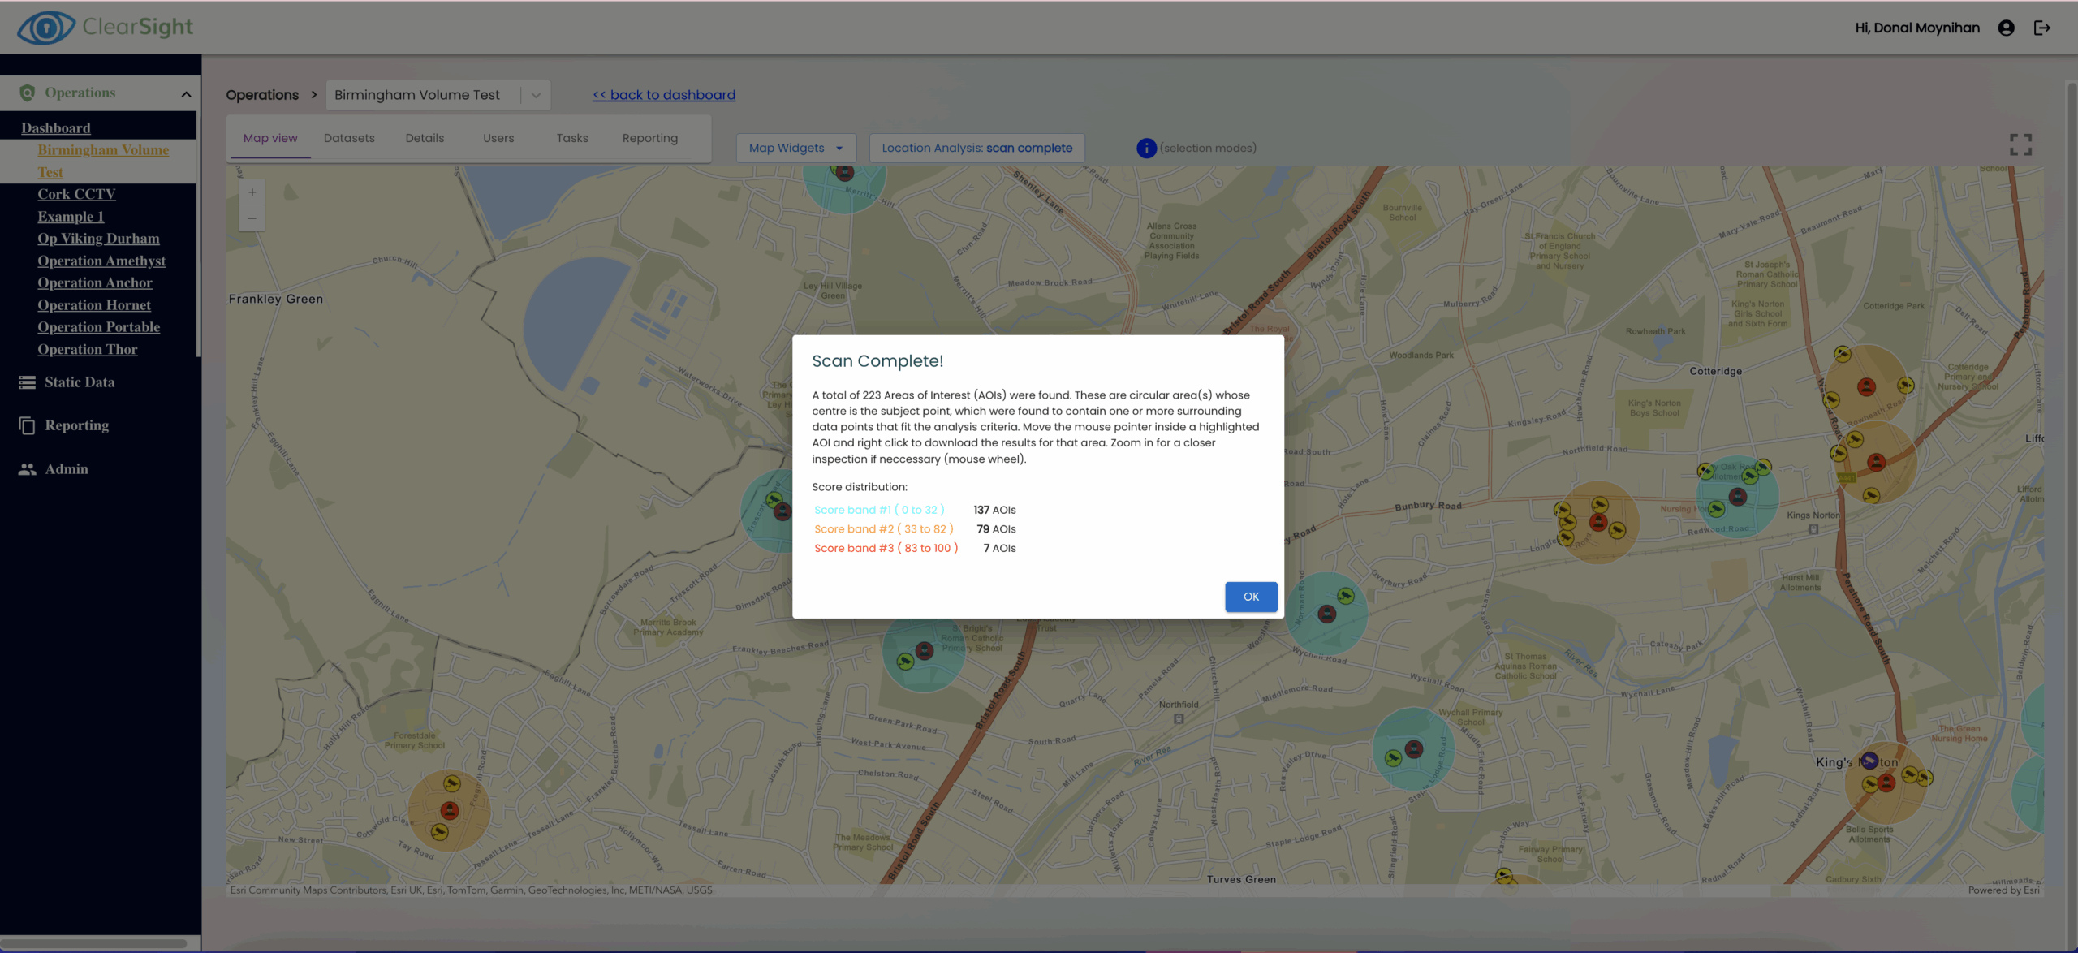
Task: Click the sidebar horizontal scrollbar
Action: pyautogui.click(x=93, y=943)
